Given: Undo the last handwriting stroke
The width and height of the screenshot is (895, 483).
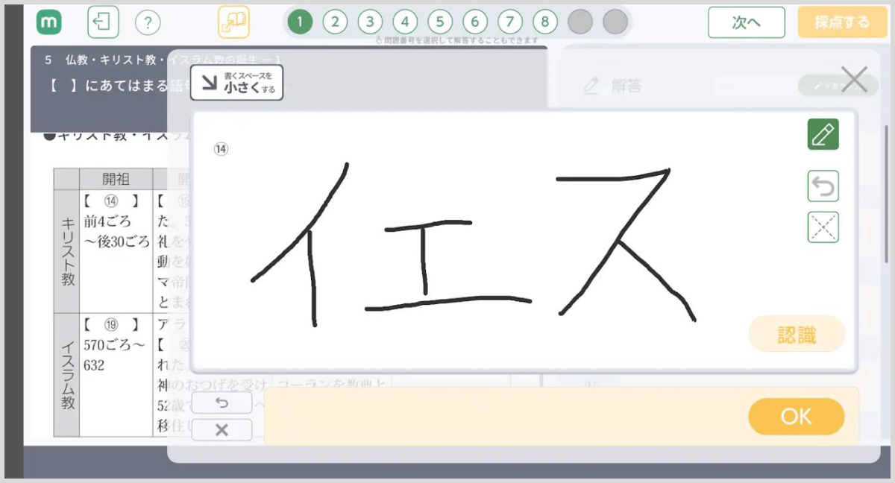Looking at the screenshot, I should (x=823, y=186).
